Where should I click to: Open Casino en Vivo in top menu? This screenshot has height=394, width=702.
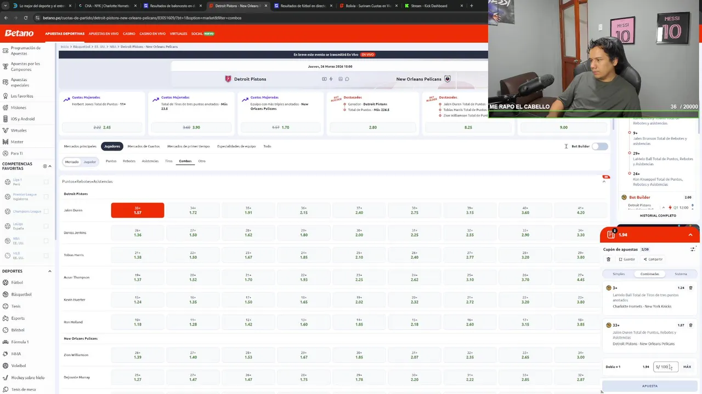pyautogui.click(x=152, y=33)
